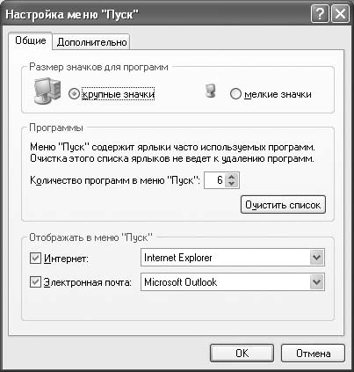Image resolution: width=354 pixels, height=372 pixels.
Task: Uncheck the Интернет checkbox
Action: point(35,258)
